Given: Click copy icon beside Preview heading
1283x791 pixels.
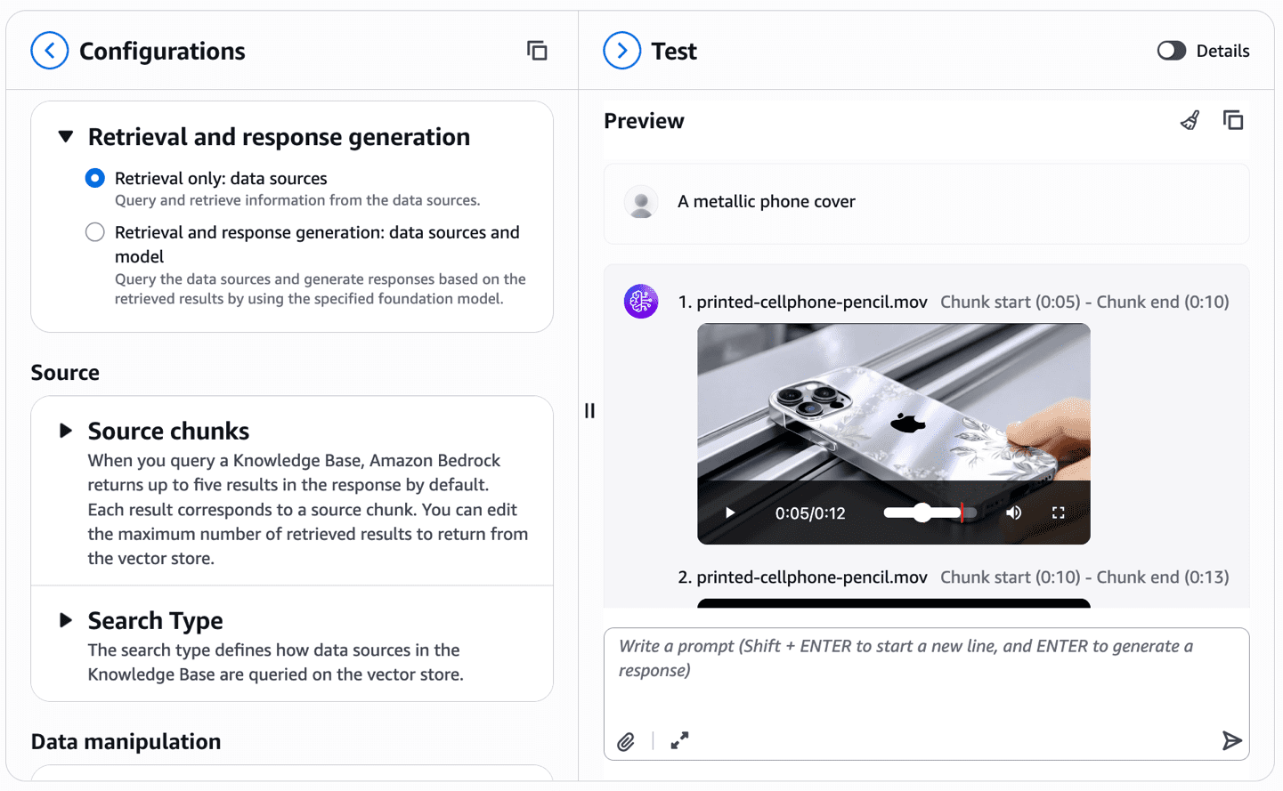Looking at the screenshot, I should point(1233,120).
